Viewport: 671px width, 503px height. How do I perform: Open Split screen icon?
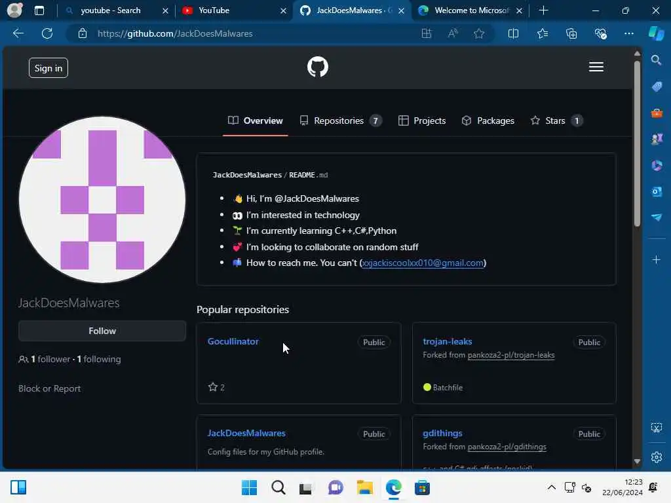pos(513,33)
